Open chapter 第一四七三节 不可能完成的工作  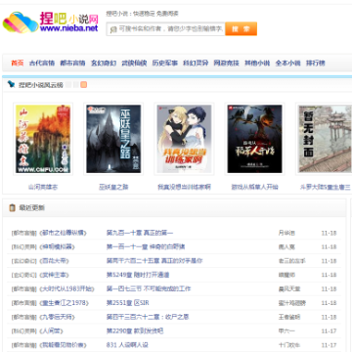click(149, 289)
